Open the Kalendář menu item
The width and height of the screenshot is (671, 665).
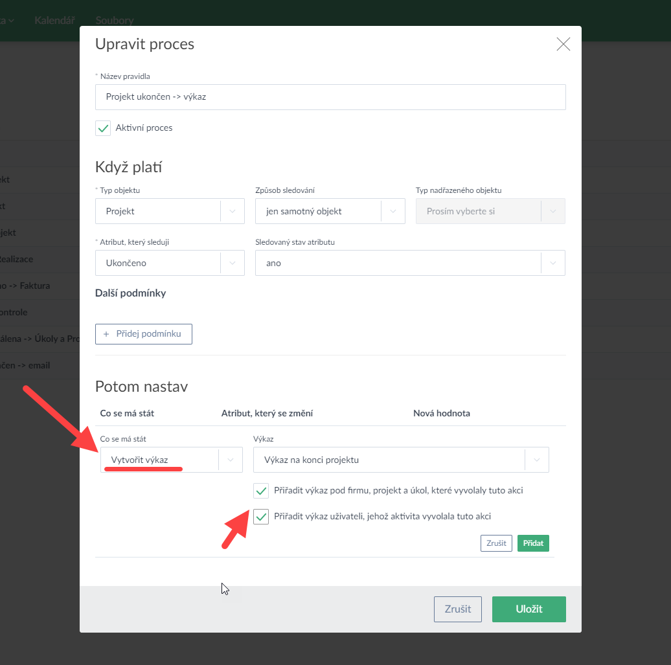(56, 20)
